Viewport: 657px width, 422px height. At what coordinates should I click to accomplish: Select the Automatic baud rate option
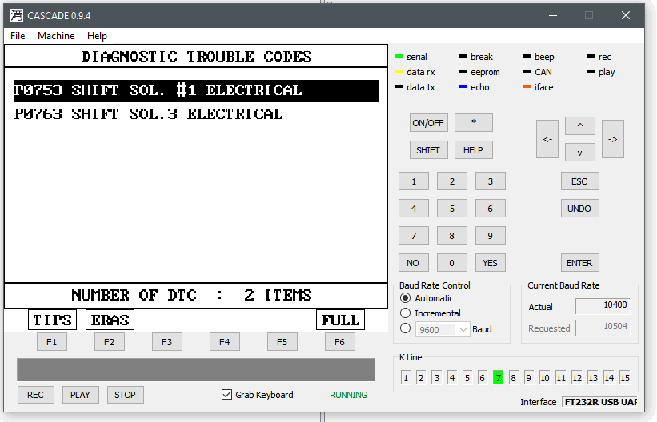click(406, 298)
